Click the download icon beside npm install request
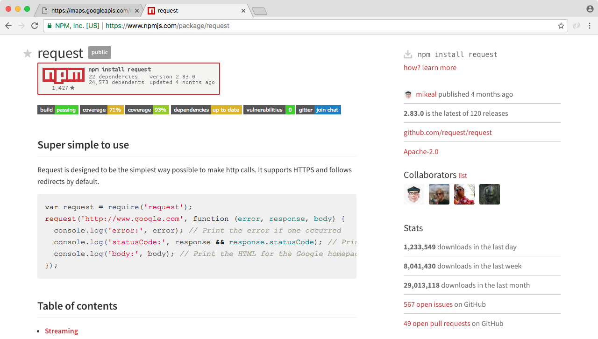This screenshot has height=339, width=598. (x=408, y=55)
